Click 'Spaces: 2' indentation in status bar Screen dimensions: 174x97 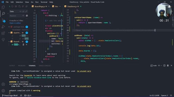pyautogui.click(x=164, y=95)
